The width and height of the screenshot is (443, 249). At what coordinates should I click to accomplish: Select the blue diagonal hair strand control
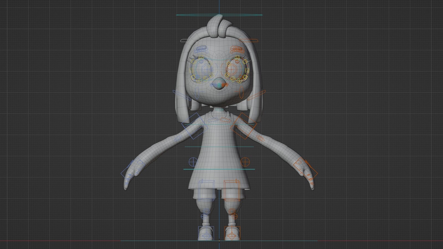click(181, 95)
